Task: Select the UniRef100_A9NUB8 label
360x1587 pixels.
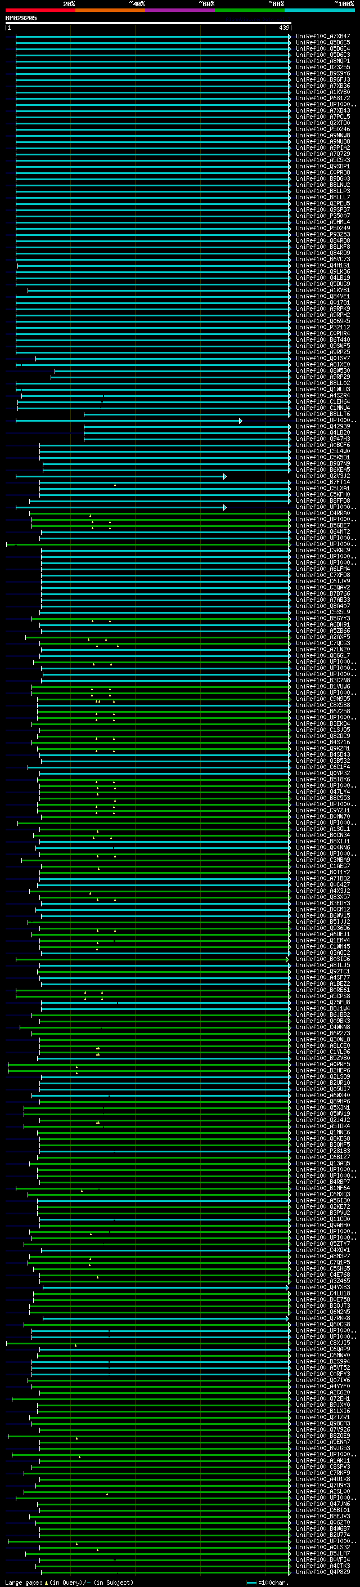Action: click(x=323, y=142)
